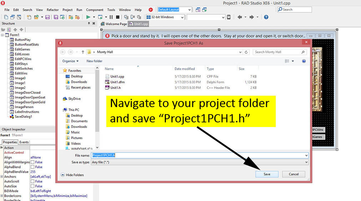
Task: Click the Save (purple floppy disk) toolbar icon
Action: (x=47, y=17)
